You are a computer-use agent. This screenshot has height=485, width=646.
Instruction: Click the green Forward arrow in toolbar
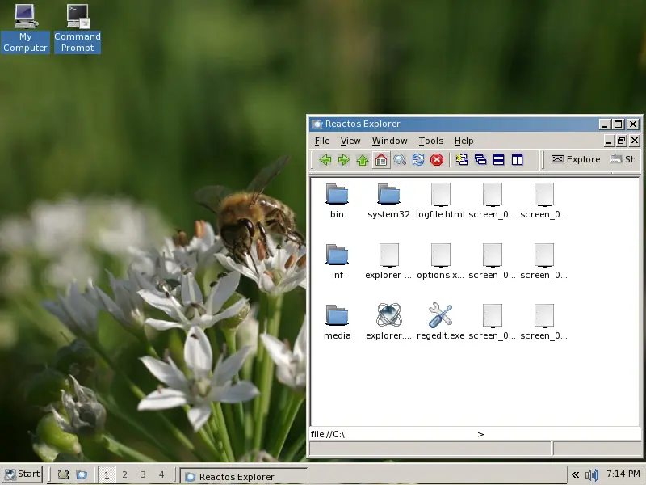(344, 160)
